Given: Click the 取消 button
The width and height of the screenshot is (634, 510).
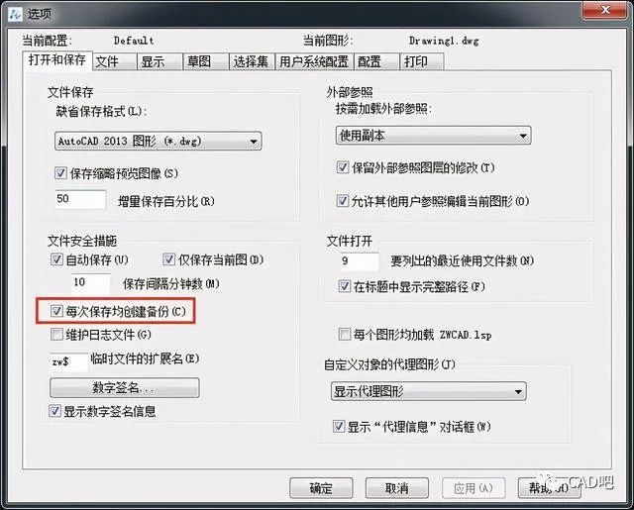Looking at the screenshot, I should 396,488.
